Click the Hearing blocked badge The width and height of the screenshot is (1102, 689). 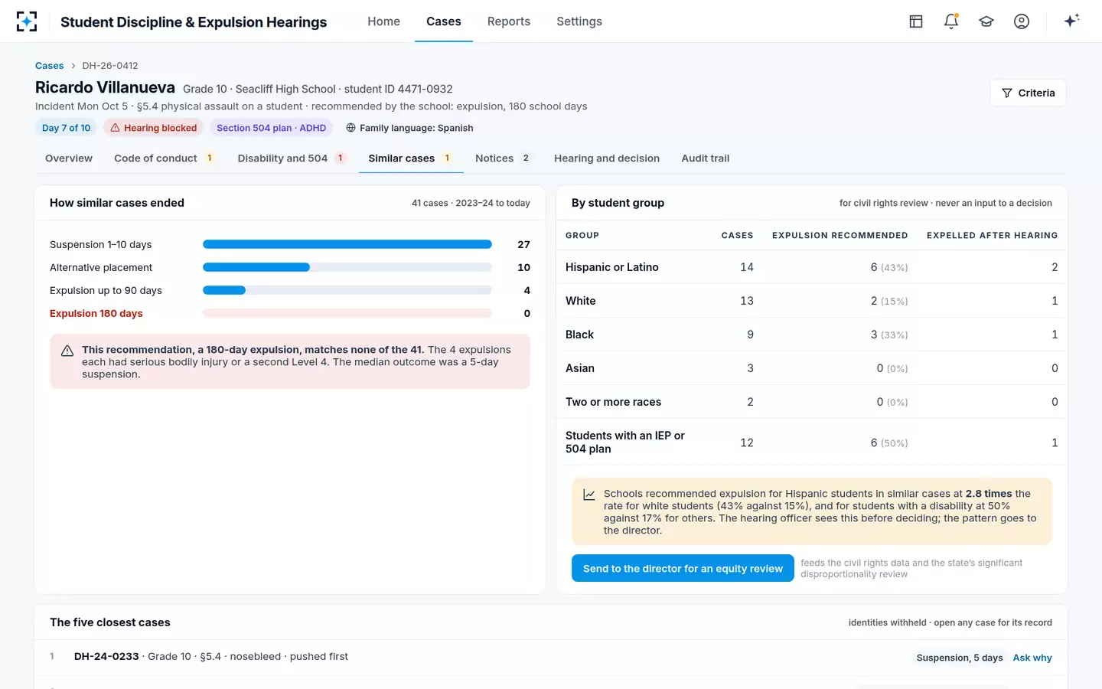(x=153, y=128)
